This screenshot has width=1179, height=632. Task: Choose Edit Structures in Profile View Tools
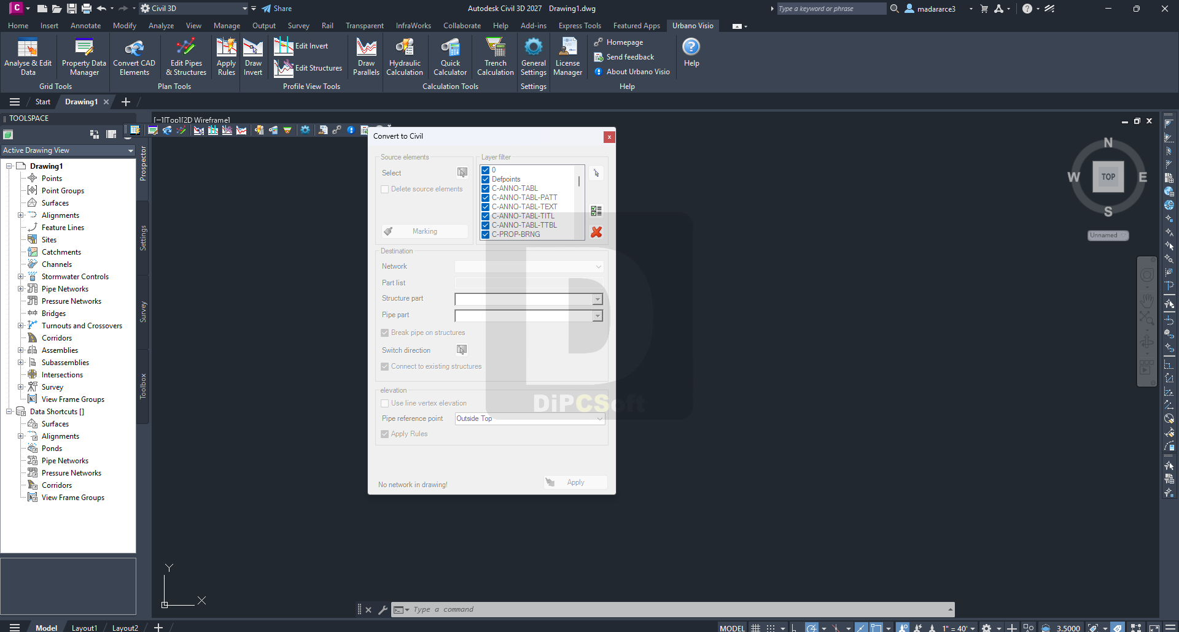308,68
